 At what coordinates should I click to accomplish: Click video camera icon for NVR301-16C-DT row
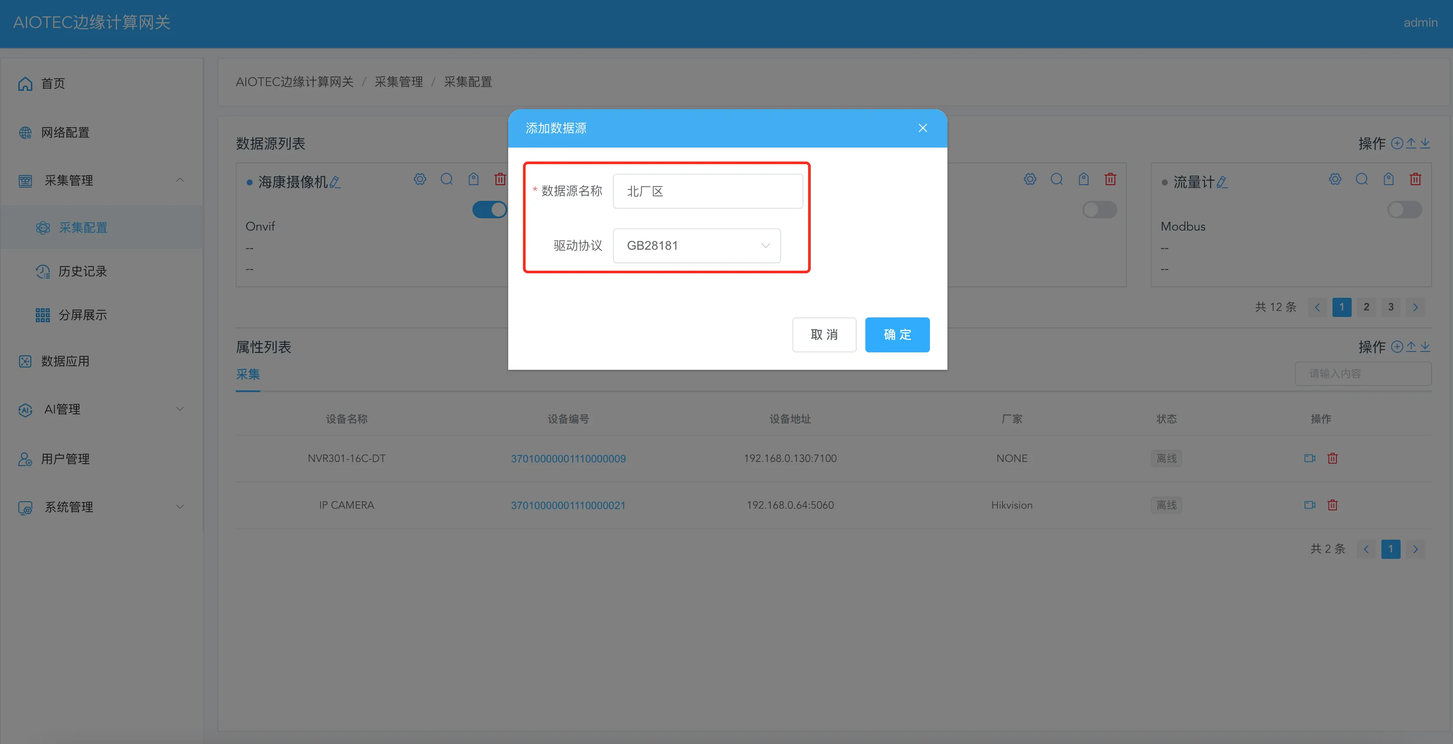tap(1309, 458)
